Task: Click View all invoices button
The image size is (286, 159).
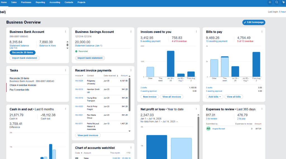Action: pyautogui.click(x=172, y=97)
